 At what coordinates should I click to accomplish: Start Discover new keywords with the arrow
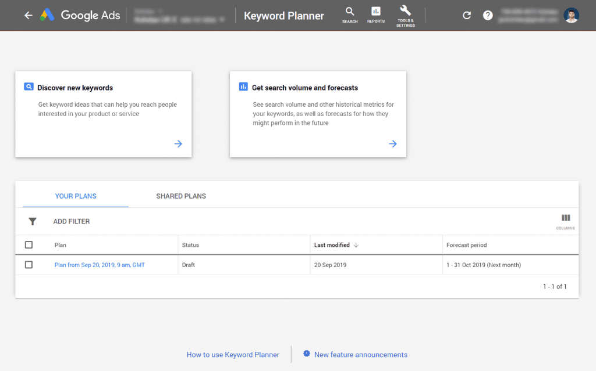tap(178, 143)
